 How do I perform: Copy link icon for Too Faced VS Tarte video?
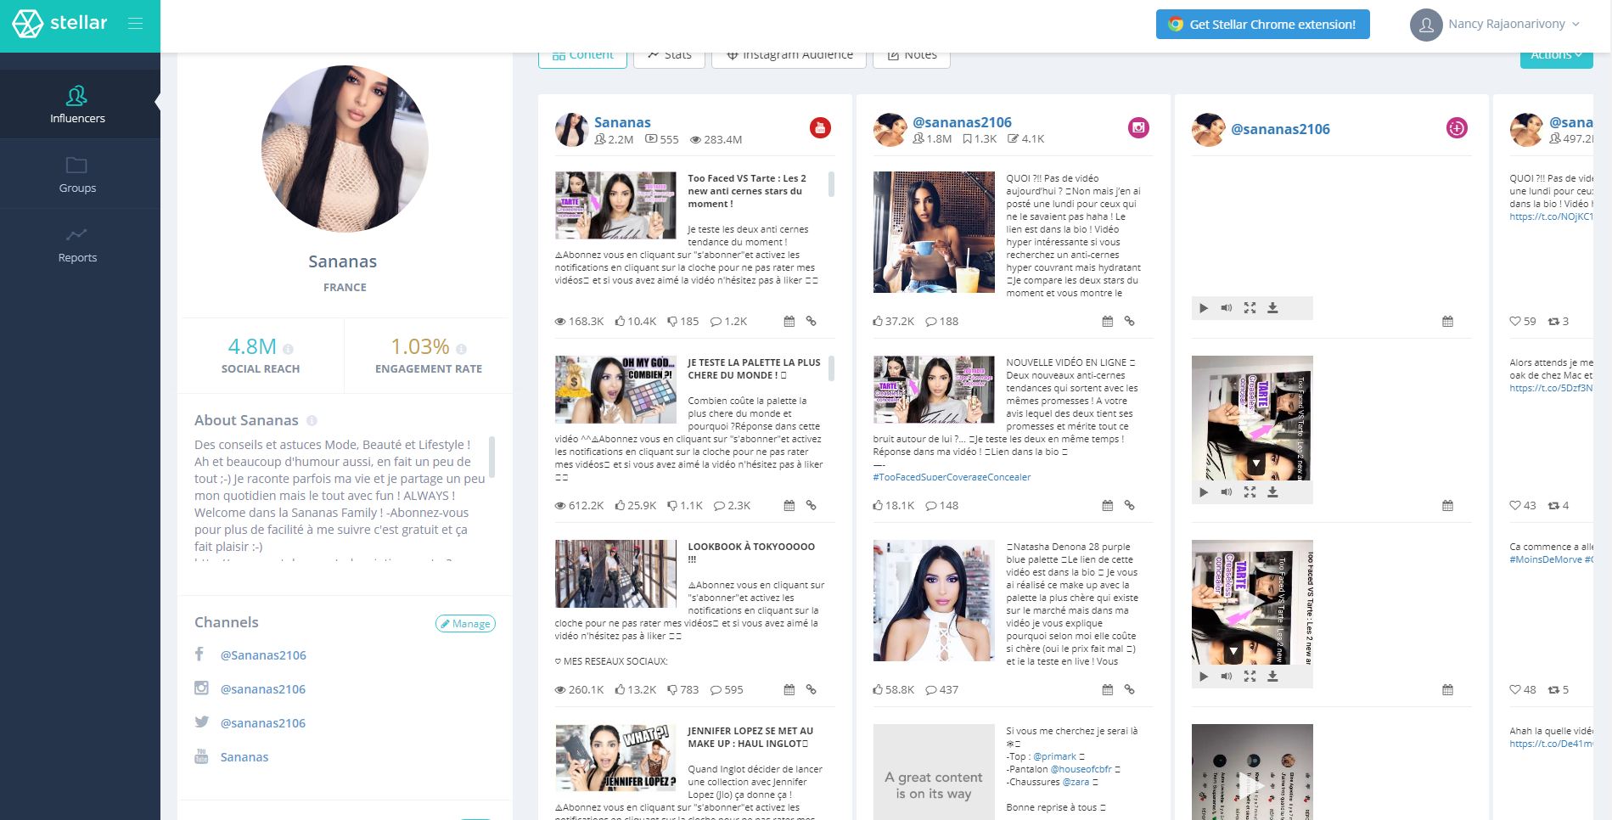811,322
